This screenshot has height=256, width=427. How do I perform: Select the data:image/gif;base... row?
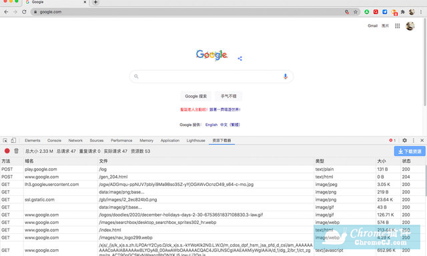tap(212, 207)
